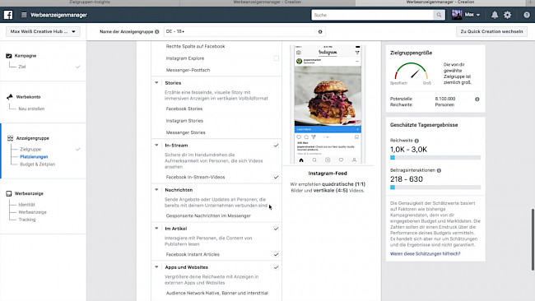Click gear icon in ad set name field
This screenshot has width=535, height=301.
(x=320, y=32)
